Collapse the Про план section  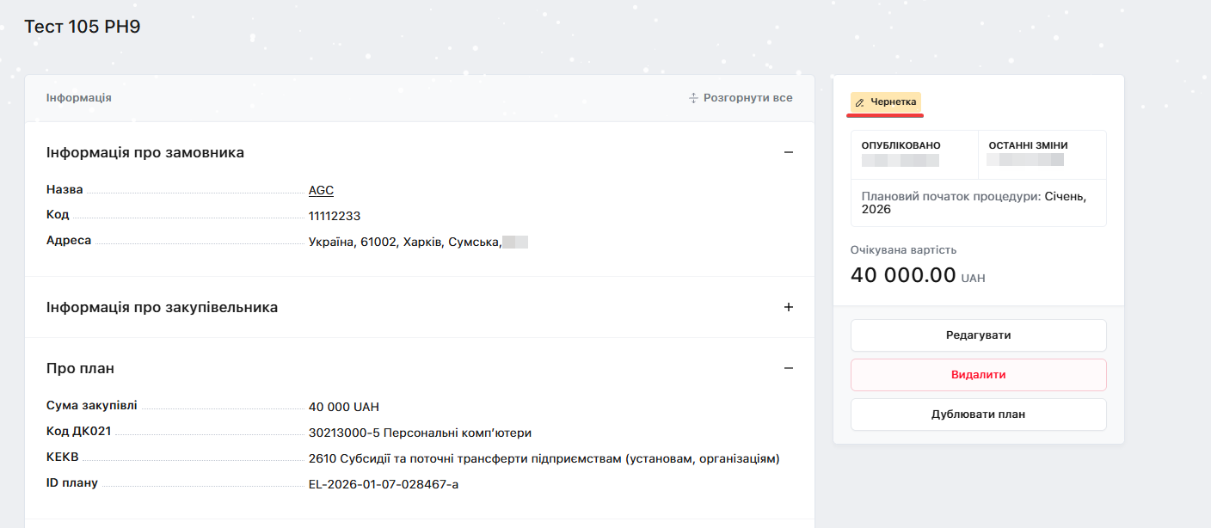click(789, 368)
